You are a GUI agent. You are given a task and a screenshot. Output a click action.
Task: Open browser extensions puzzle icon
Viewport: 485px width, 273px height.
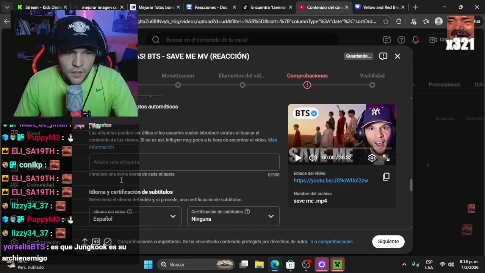click(399, 22)
